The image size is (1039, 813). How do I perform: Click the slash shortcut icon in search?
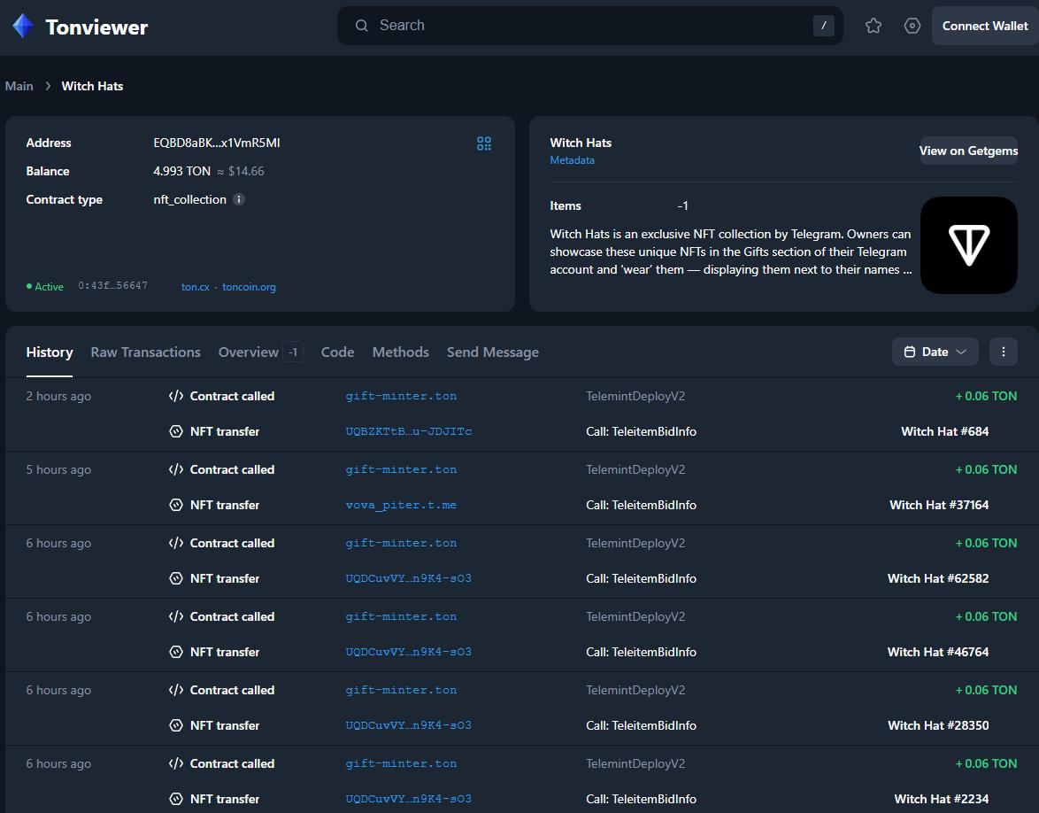[x=824, y=26]
